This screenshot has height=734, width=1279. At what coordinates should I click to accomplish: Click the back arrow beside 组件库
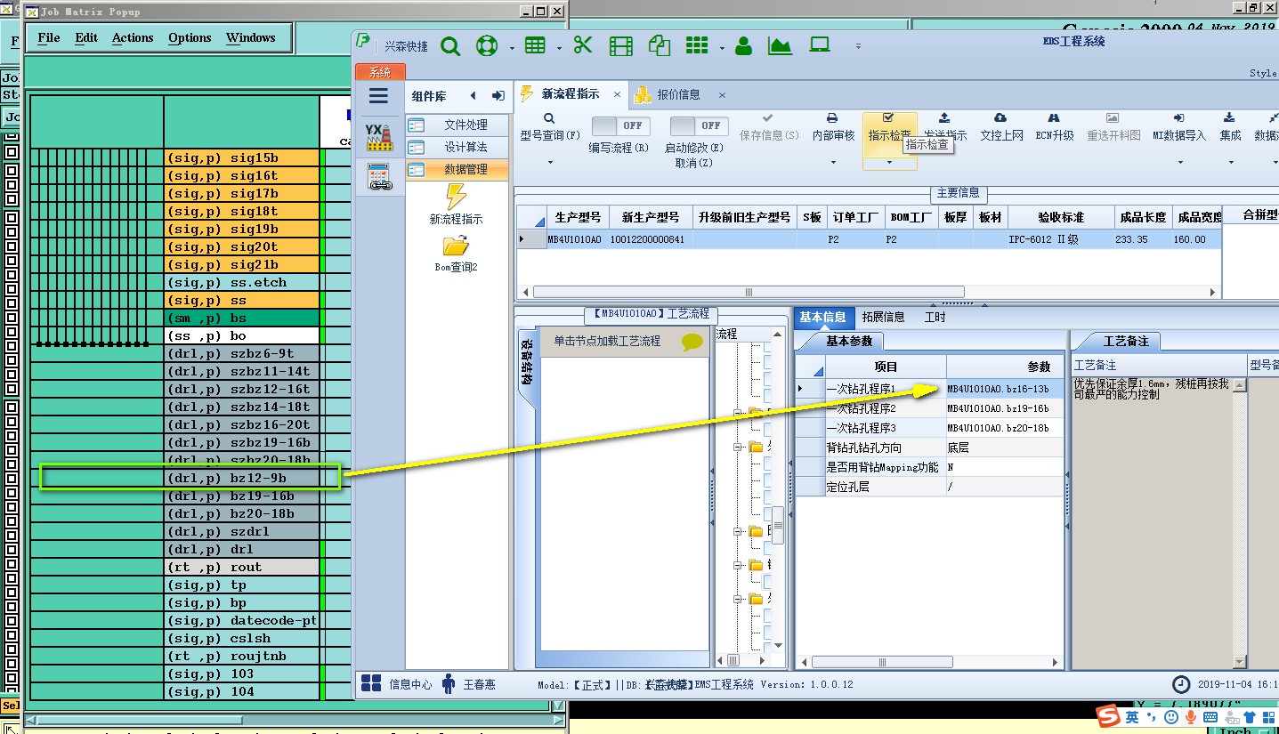point(474,95)
